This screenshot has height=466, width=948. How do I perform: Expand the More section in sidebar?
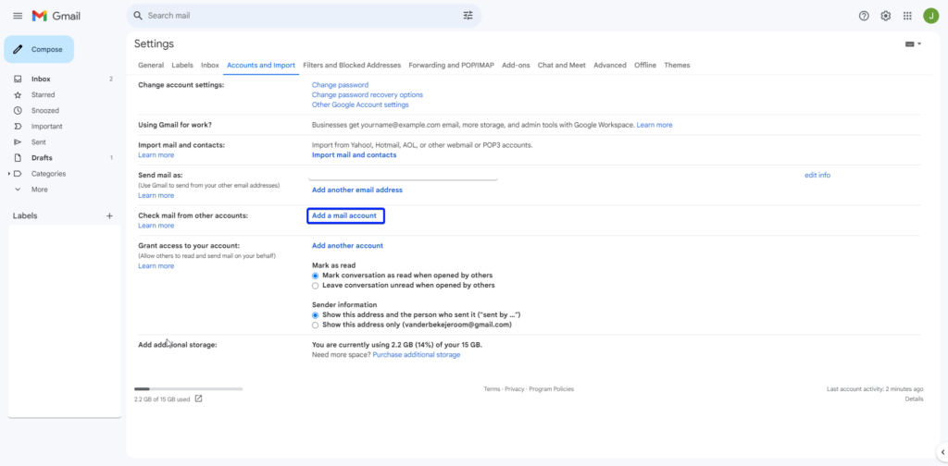[x=39, y=190]
